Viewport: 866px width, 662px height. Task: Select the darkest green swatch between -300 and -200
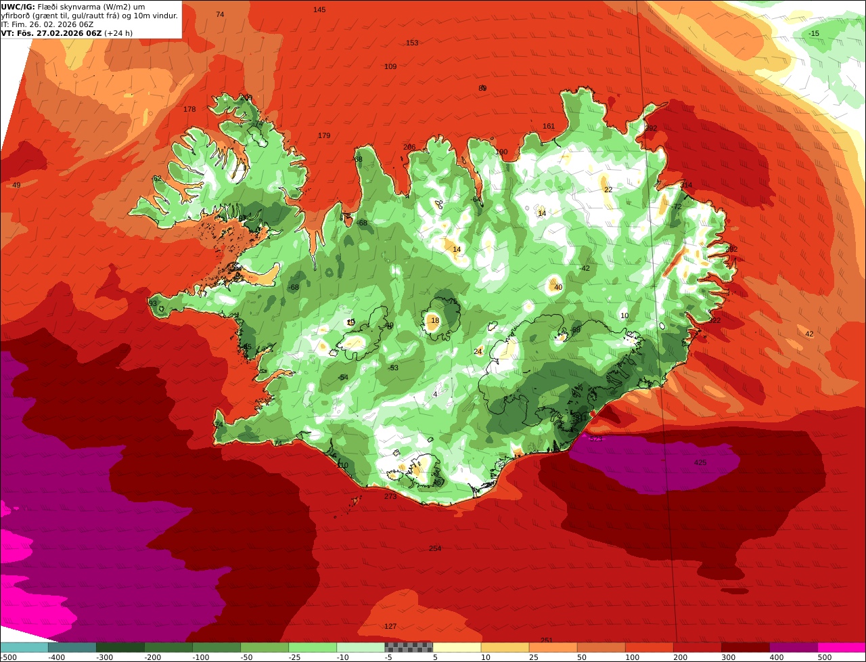click(120, 647)
